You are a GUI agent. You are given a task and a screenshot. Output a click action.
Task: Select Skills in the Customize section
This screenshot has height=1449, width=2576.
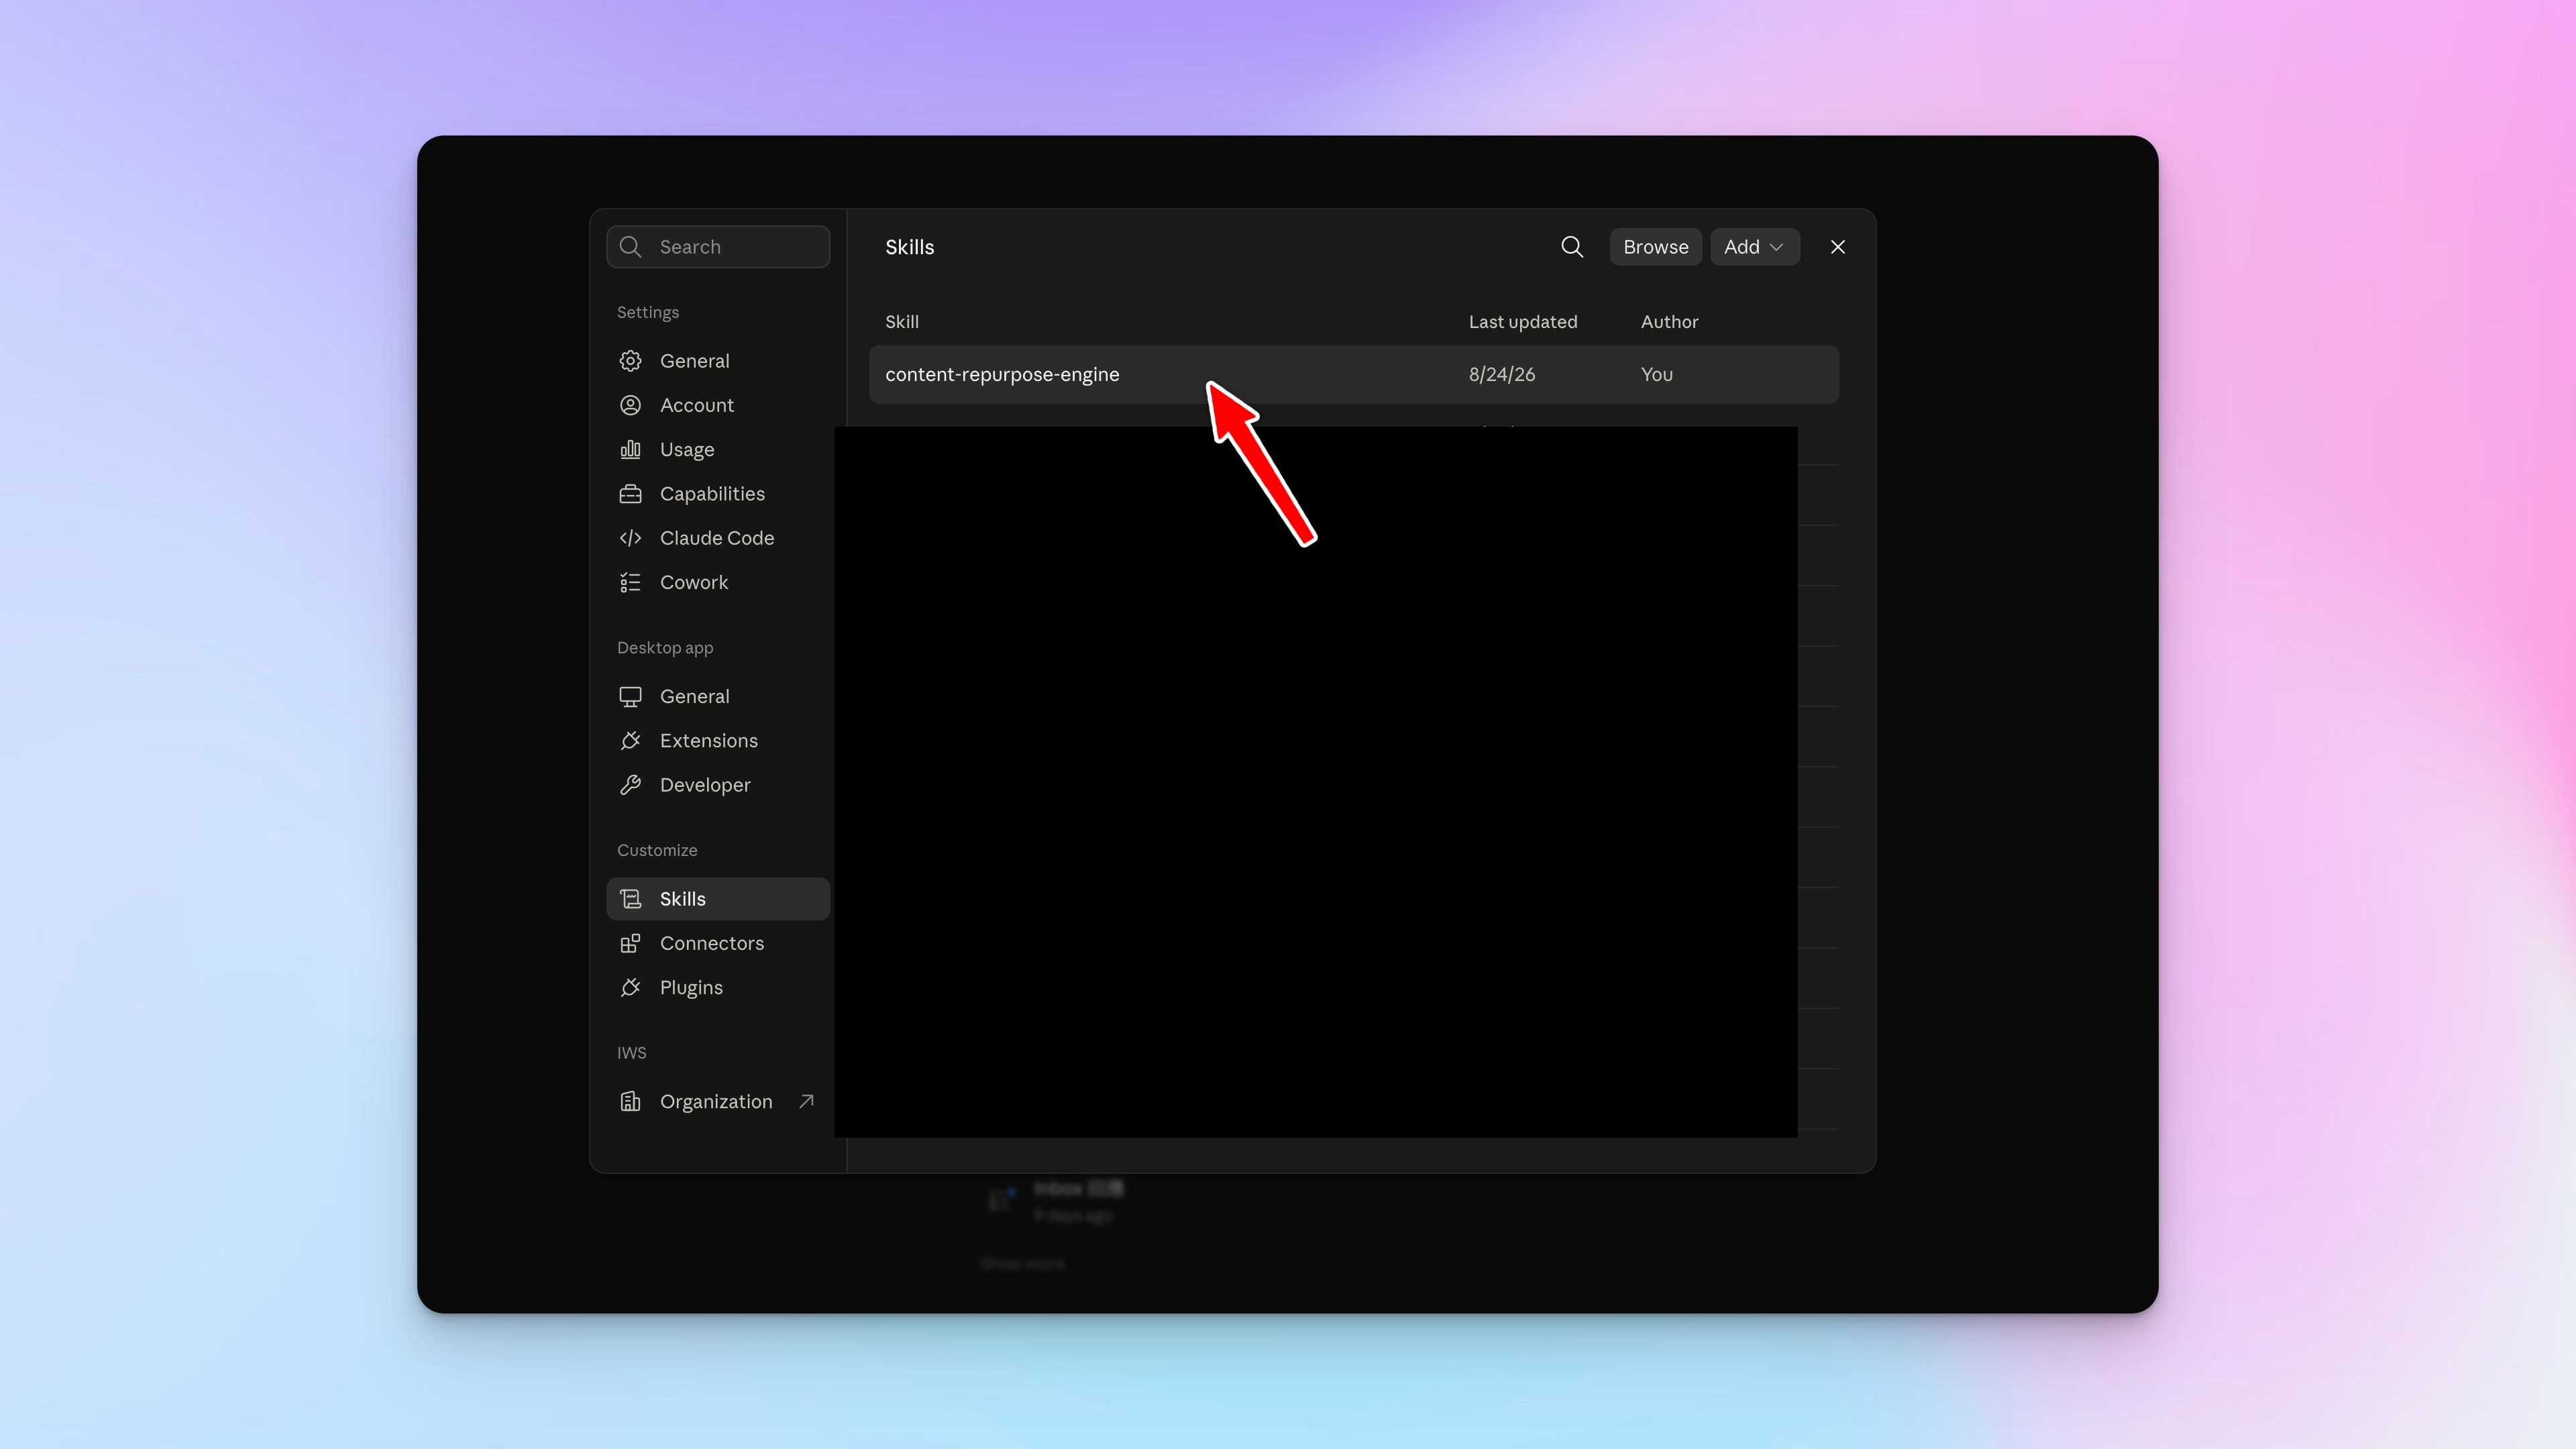pyautogui.click(x=718, y=899)
